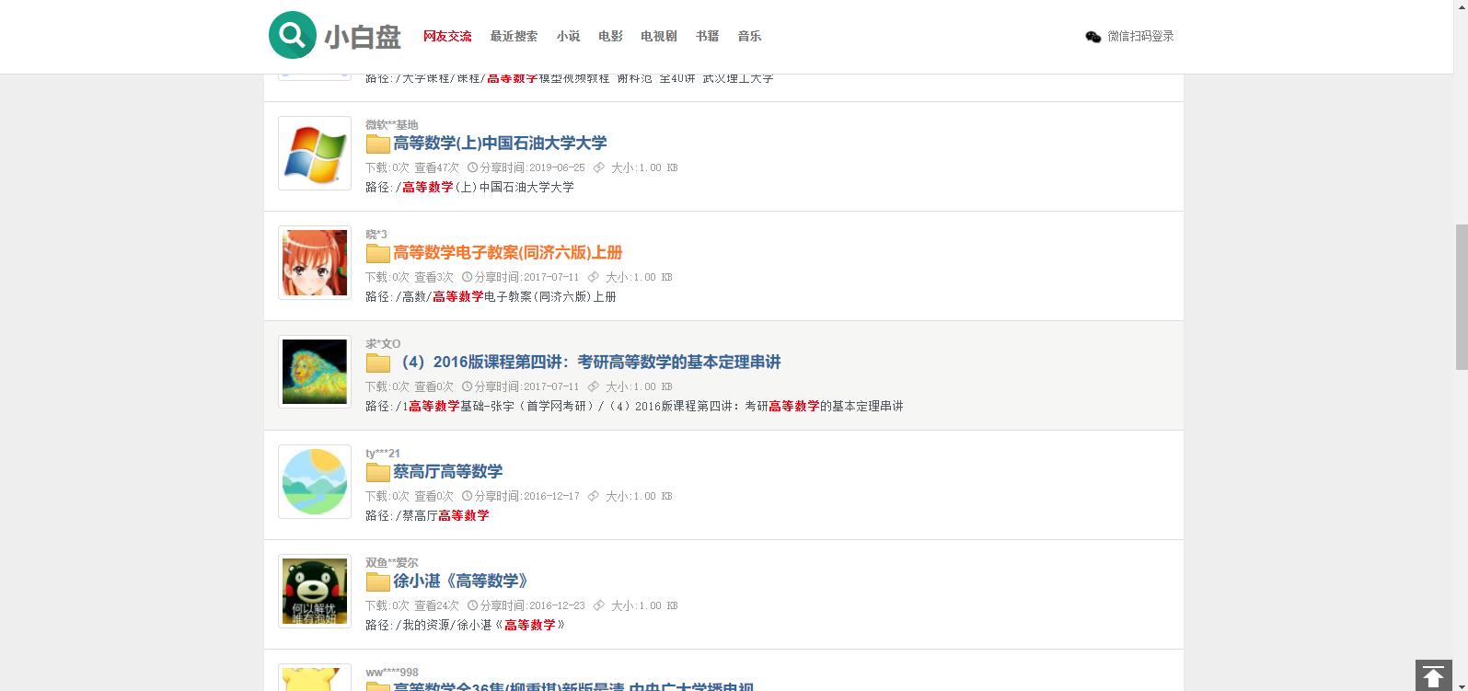This screenshot has width=1468, height=691.
Task: Open 最近搜索 menu item
Action: [514, 36]
